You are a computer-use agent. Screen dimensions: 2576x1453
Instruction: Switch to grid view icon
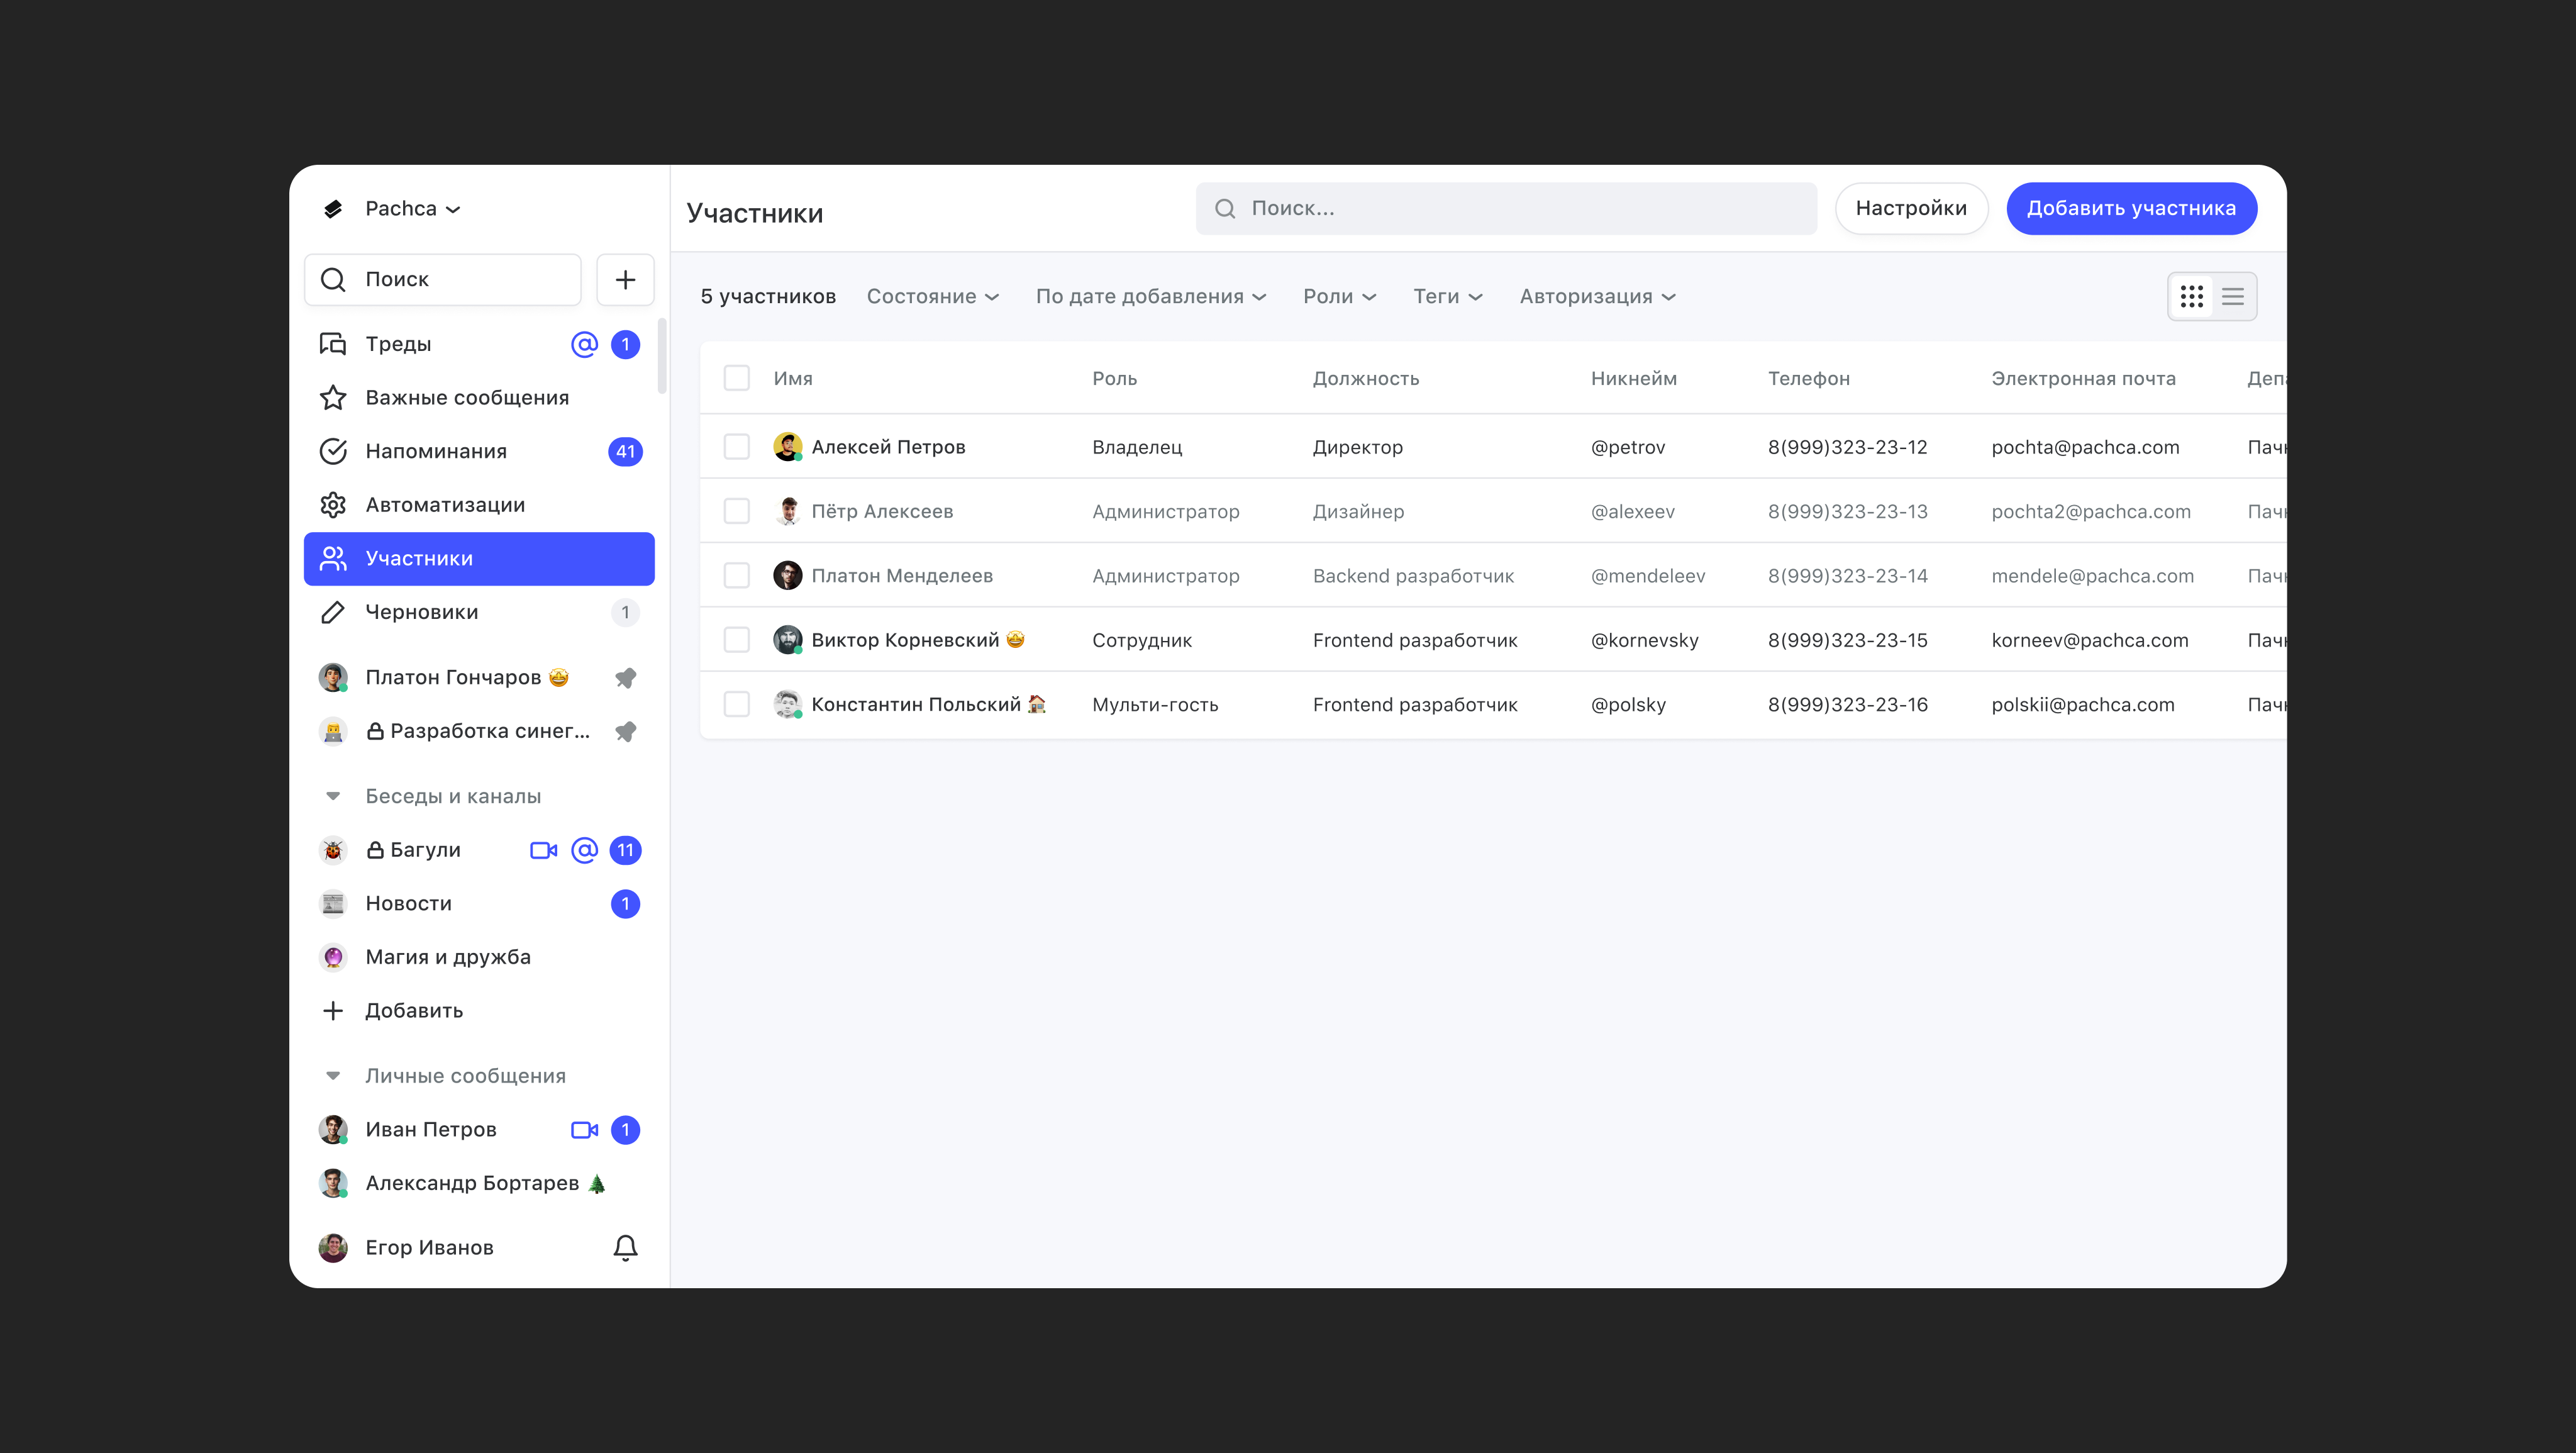(2191, 297)
